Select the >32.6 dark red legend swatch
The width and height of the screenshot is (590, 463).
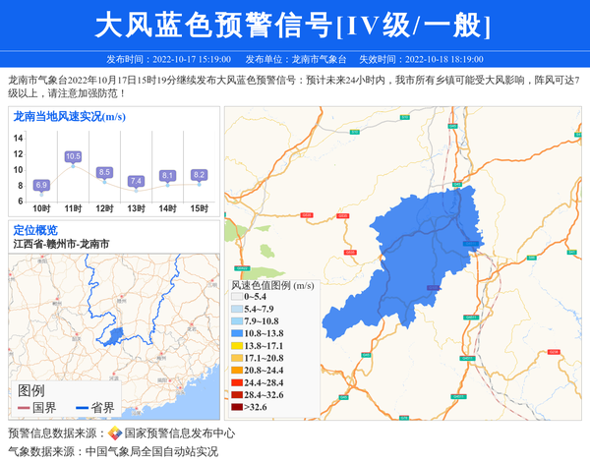(x=236, y=406)
